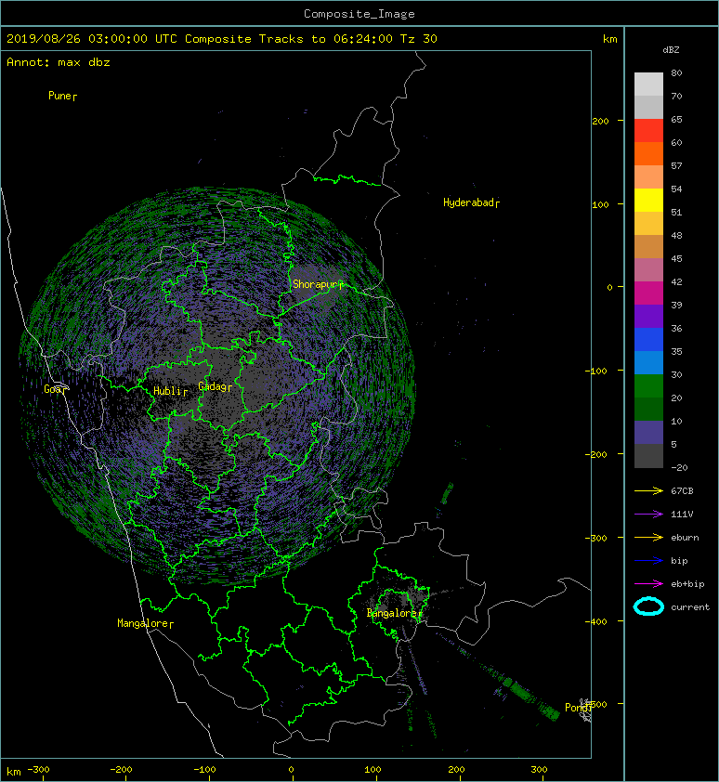Click the 0 mark on horizontal axis
This screenshot has height=782, width=719.
[x=292, y=770]
